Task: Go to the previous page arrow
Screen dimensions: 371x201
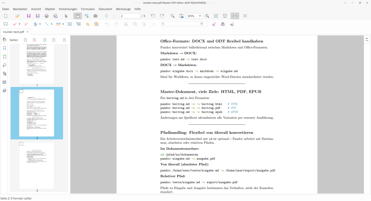Action: click(x=106, y=16)
